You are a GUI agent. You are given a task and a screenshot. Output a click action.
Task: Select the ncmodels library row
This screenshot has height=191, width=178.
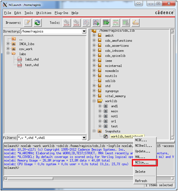point(112,71)
